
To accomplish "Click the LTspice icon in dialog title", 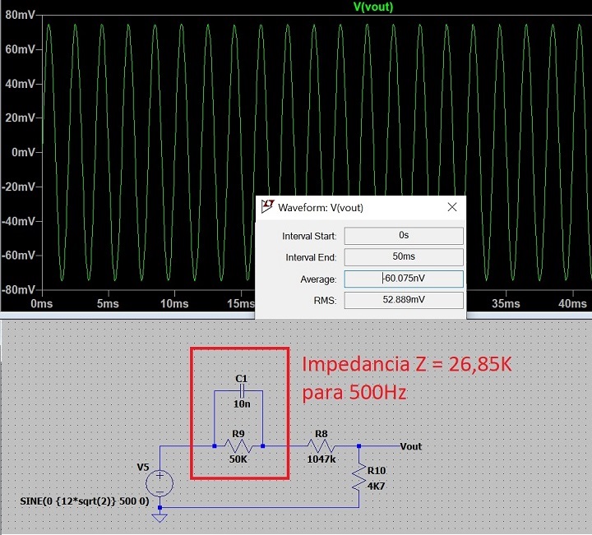I will pos(267,206).
